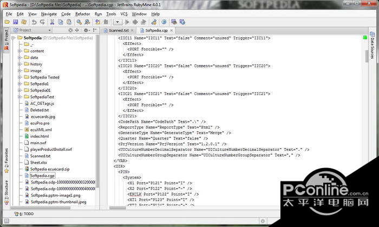Viewport: 379px width, 227px height.
Task: Open the Data Sources tool window button
Action: pyautogui.click(x=372, y=45)
